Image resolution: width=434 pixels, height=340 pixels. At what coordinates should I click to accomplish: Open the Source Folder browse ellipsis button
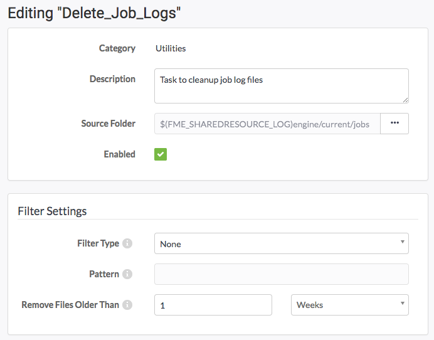(x=394, y=124)
